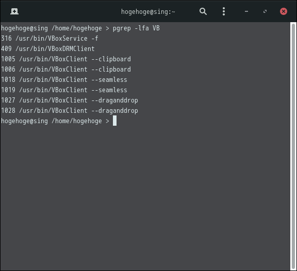Open the three-dot terminal menu
This screenshot has height=271, width=297.
click(x=224, y=11)
